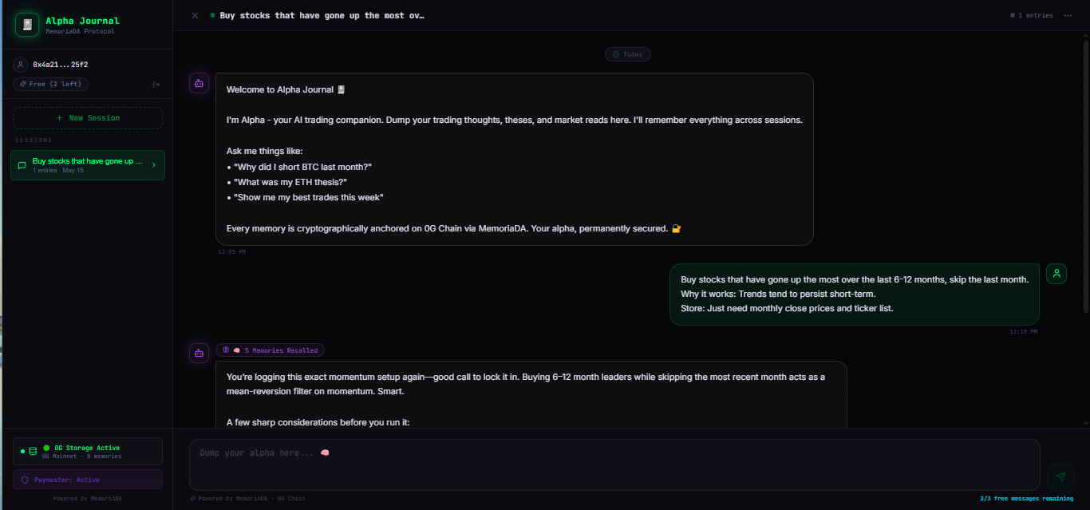This screenshot has width=1090, height=510.
Task: Click the logout icon beside Free plan
Action: click(x=156, y=84)
